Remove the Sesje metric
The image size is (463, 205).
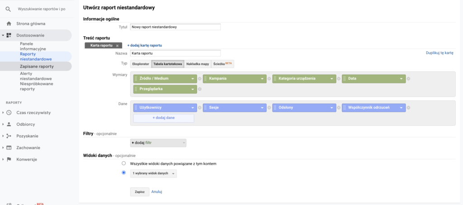pyautogui.click(x=269, y=108)
